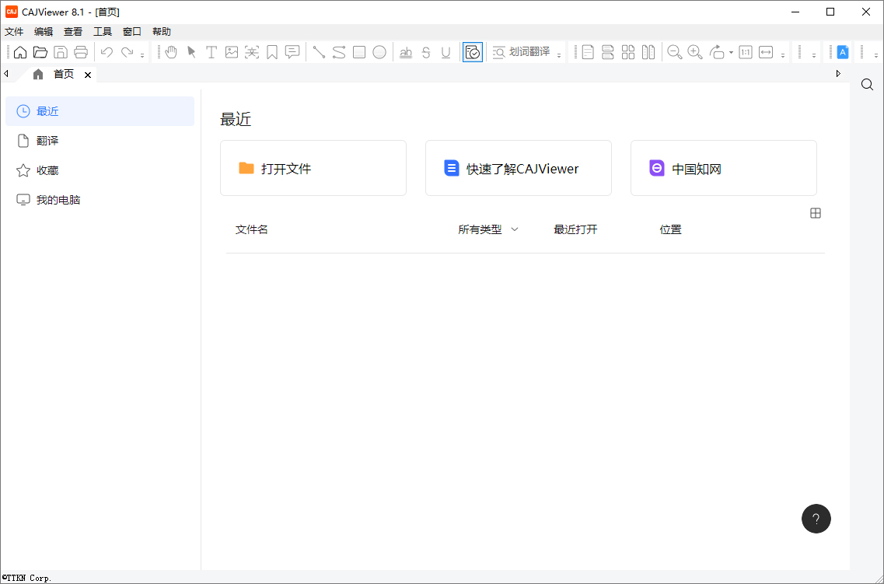Select the arrow pointer tool
This screenshot has height=584, width=884.
click(x=192, y=52)
